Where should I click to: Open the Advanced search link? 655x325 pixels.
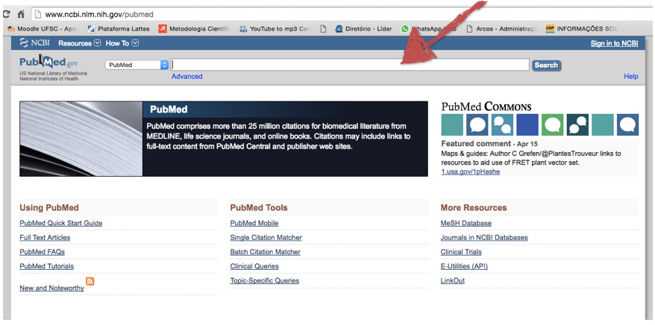(187, 76)
